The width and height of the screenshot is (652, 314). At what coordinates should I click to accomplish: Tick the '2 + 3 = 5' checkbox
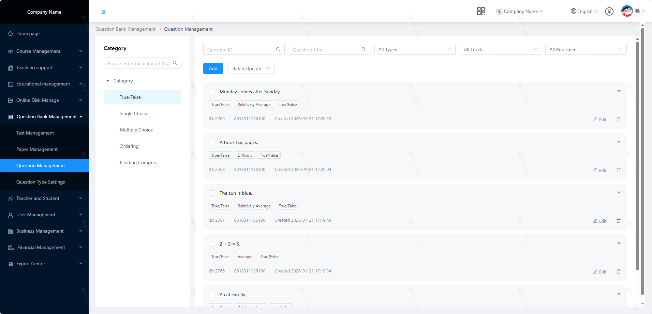pos(211,244)
